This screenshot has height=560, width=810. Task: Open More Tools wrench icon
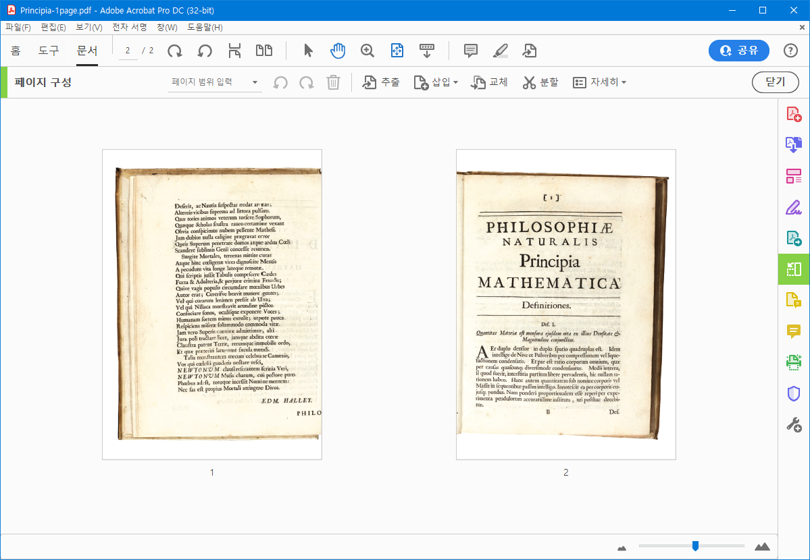(x=794, y=425)
